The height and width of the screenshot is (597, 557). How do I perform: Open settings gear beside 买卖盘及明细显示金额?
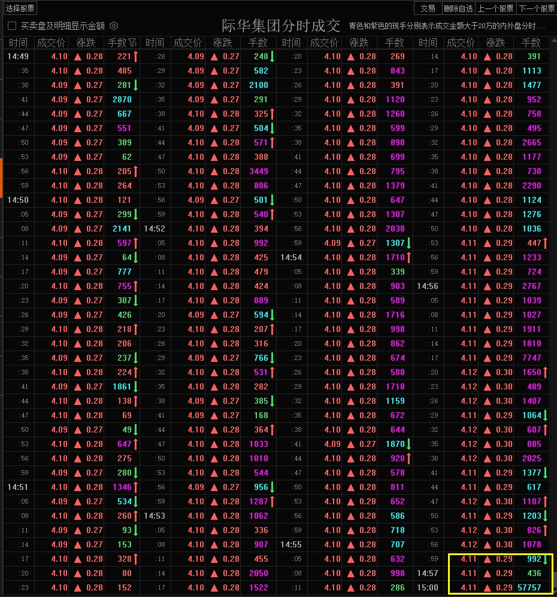[x=114, y=26]
